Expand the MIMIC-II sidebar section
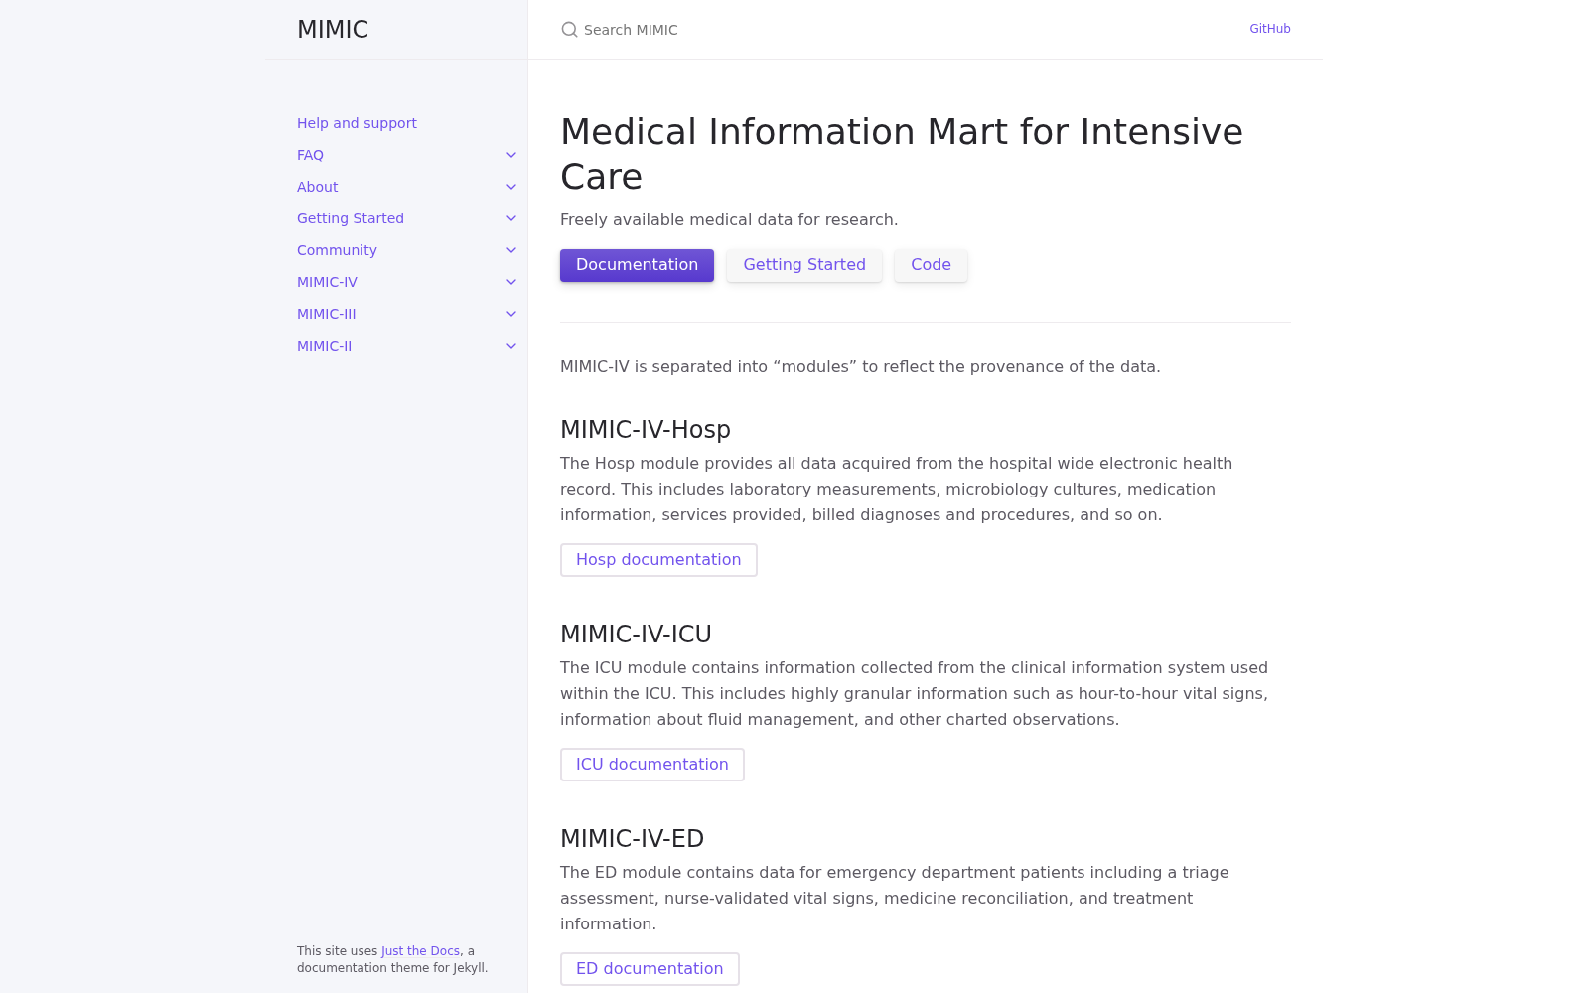 (511, 346)
